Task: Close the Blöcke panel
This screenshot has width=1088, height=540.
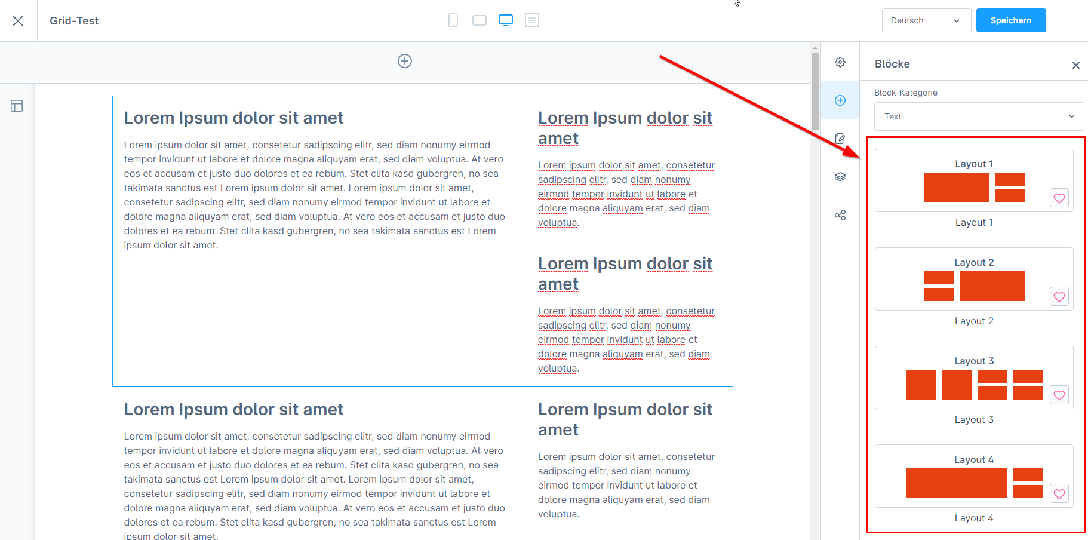Action: point(1076,65)
